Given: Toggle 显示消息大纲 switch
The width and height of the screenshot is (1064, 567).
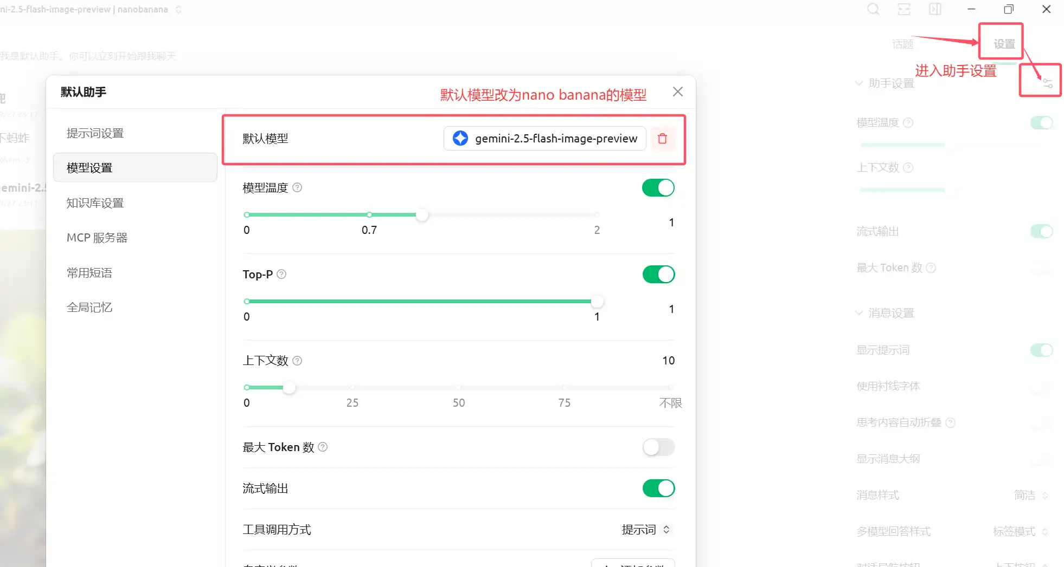Looking at the screenshot, I should (x=1042, y=459).
